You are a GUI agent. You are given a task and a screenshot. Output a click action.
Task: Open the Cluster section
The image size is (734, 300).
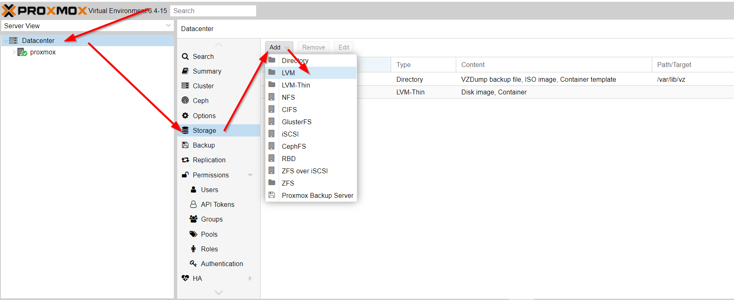219,86
